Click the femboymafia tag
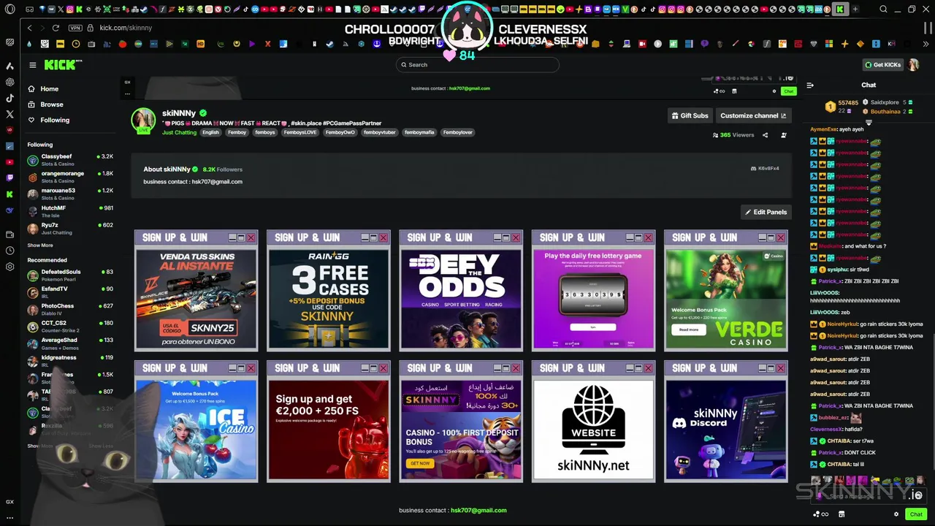Image resolution: width=935 pixels, height=526 pixels. [419, 132]
